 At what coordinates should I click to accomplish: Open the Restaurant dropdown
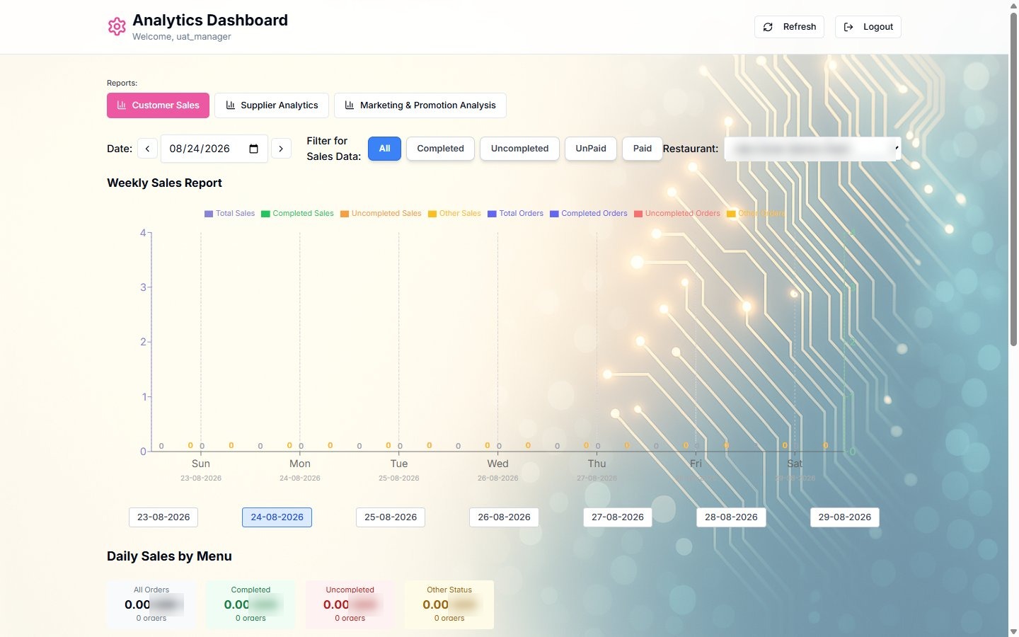(x=812, y=149)
